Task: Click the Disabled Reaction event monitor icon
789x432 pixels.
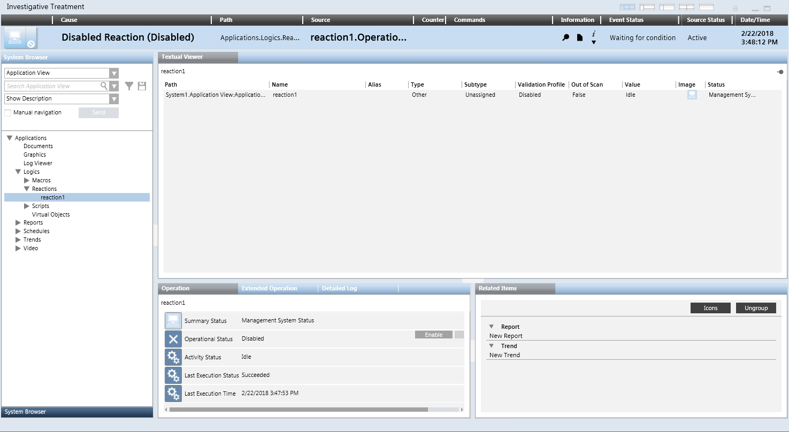Action: (20, 38)
